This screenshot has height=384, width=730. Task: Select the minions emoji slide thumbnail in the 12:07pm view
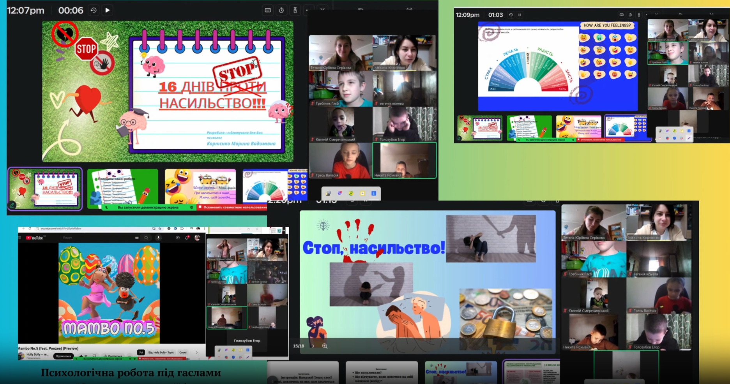pyautogui.click(x=200, y=187)
